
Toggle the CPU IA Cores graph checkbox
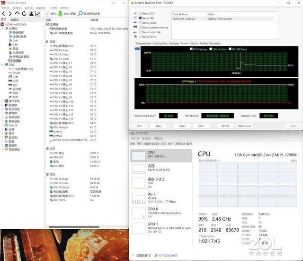click(211, 49)
